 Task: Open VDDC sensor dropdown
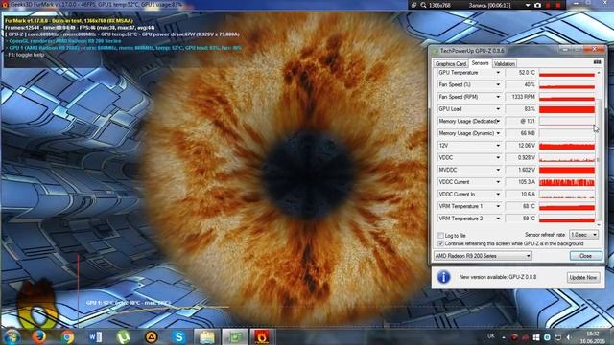tap(498, 157)
